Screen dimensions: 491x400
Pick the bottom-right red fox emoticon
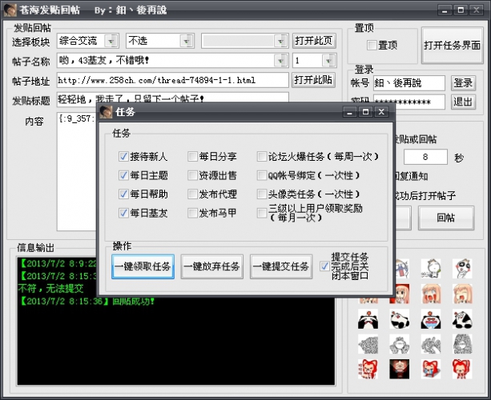click(x=461, y=370)
